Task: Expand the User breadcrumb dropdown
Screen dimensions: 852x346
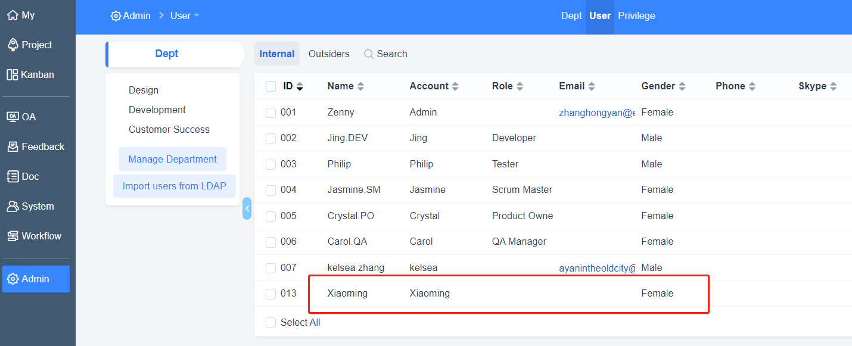Action: pos(197,15)
